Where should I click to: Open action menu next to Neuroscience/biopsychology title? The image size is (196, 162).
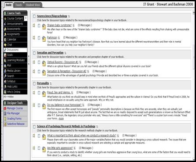(69, 16)
